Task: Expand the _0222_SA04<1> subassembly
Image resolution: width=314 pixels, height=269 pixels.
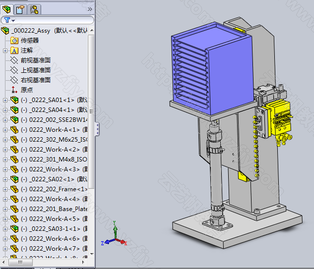Action: pyautogui.click(x=5, y=110)
